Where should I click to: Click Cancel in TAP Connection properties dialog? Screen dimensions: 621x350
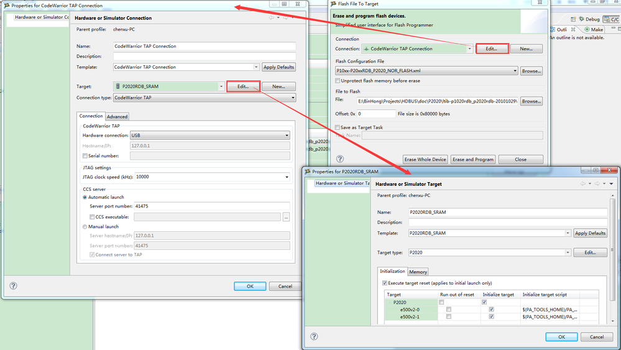pyautogui.click(x=285, y=286)
